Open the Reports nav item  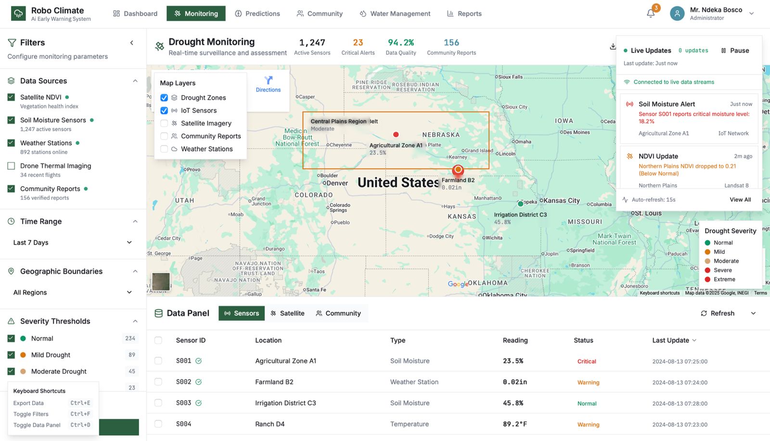coord(464,13)
